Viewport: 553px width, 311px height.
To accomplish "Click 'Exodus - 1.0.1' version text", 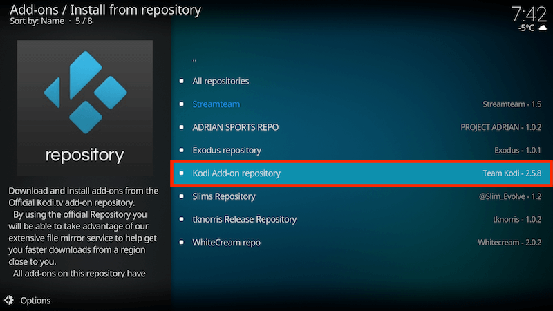I will pyautogui.click(x=517, y=150).
